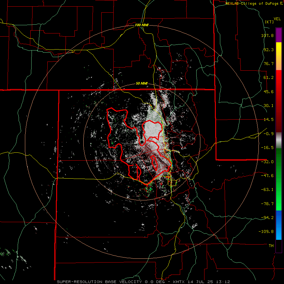Click the purple segment of the color bar

[279, 35]
